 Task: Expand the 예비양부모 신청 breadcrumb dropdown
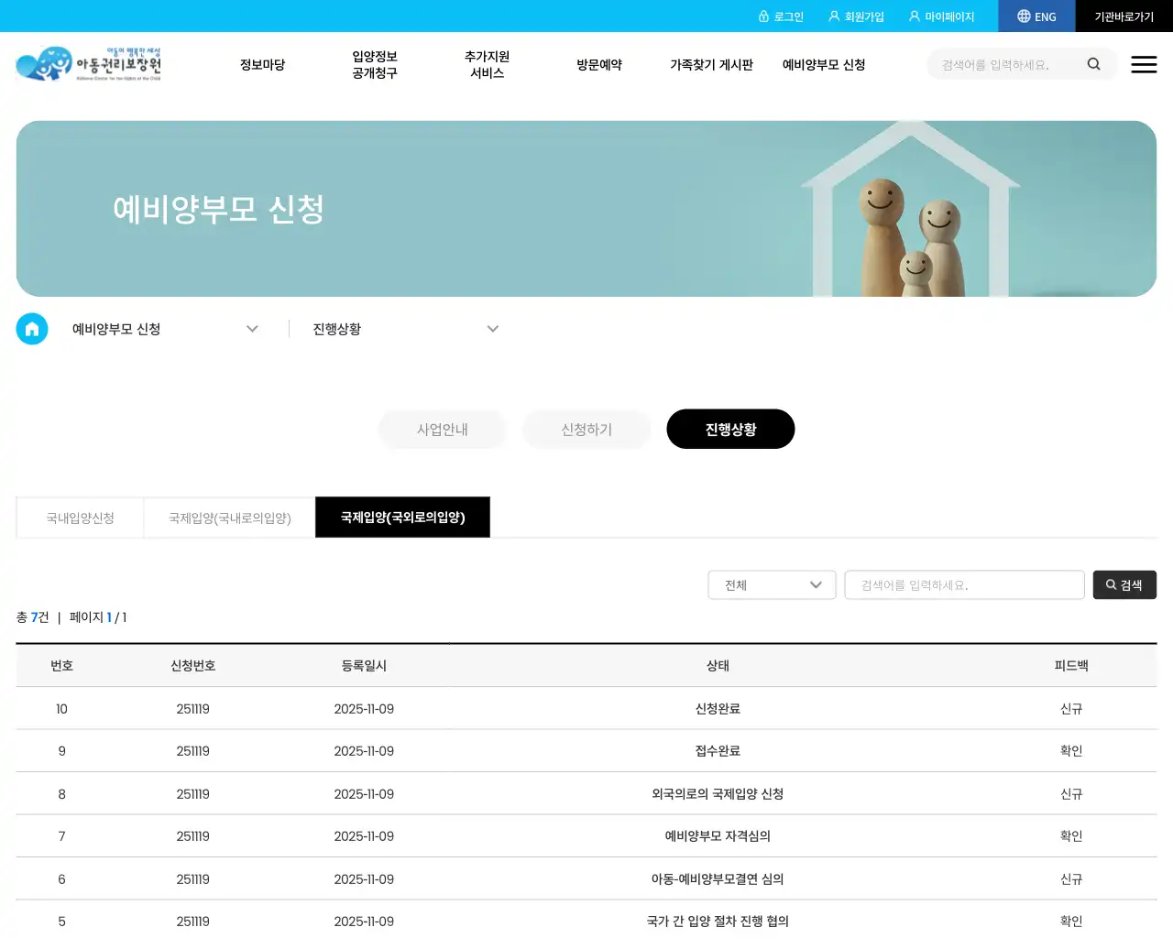coord(252,329)
